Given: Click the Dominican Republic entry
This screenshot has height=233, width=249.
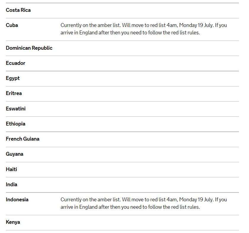Looking at the screenshot, I should point(29,48).
